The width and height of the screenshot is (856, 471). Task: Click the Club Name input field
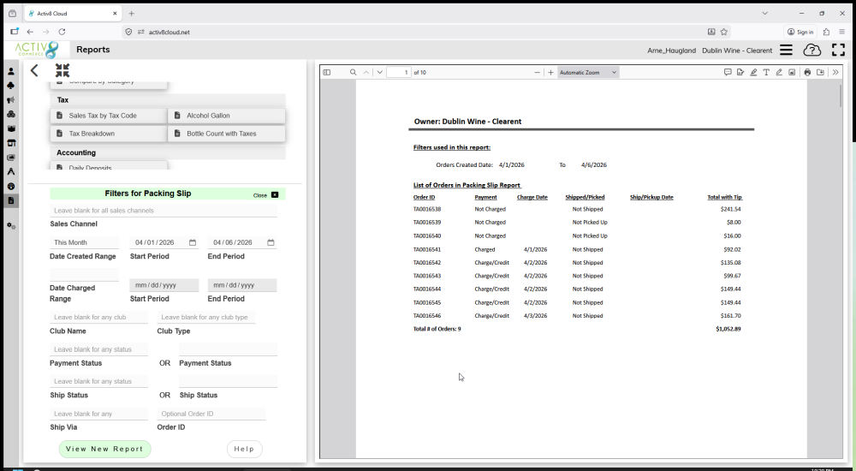point(98,317)
